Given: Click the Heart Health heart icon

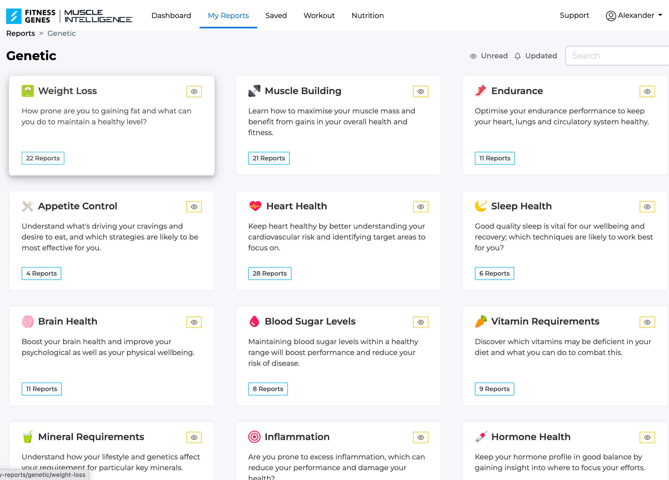Looking at the screenshot, I should (x=255, y=206).
